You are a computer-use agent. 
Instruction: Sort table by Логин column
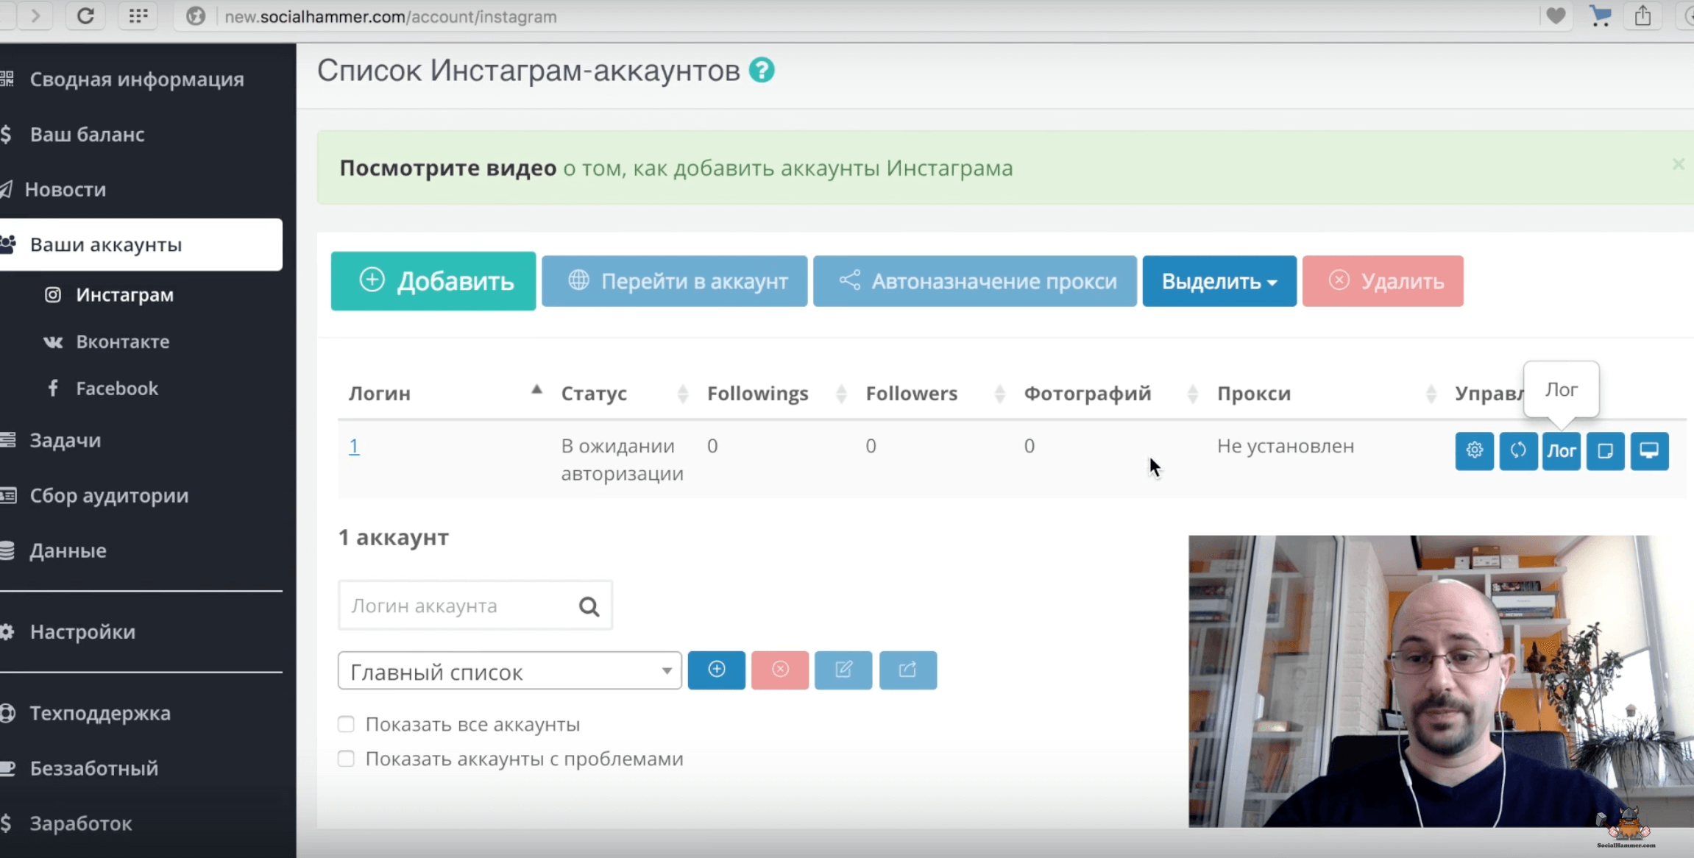[x=445, y=393]
